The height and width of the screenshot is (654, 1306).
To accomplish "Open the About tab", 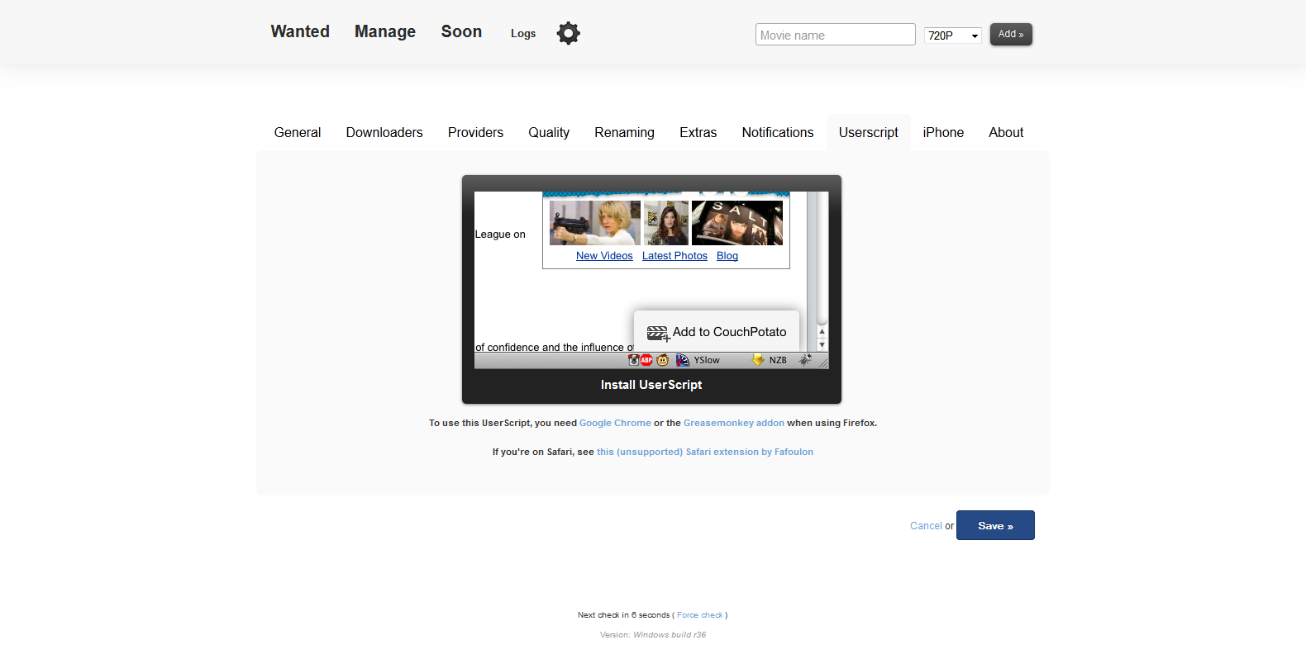I will [1006, 132].
